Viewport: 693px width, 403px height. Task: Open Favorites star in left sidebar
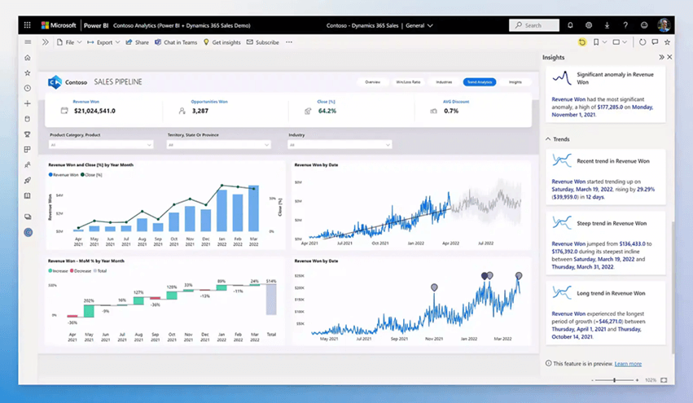(28, 73)
